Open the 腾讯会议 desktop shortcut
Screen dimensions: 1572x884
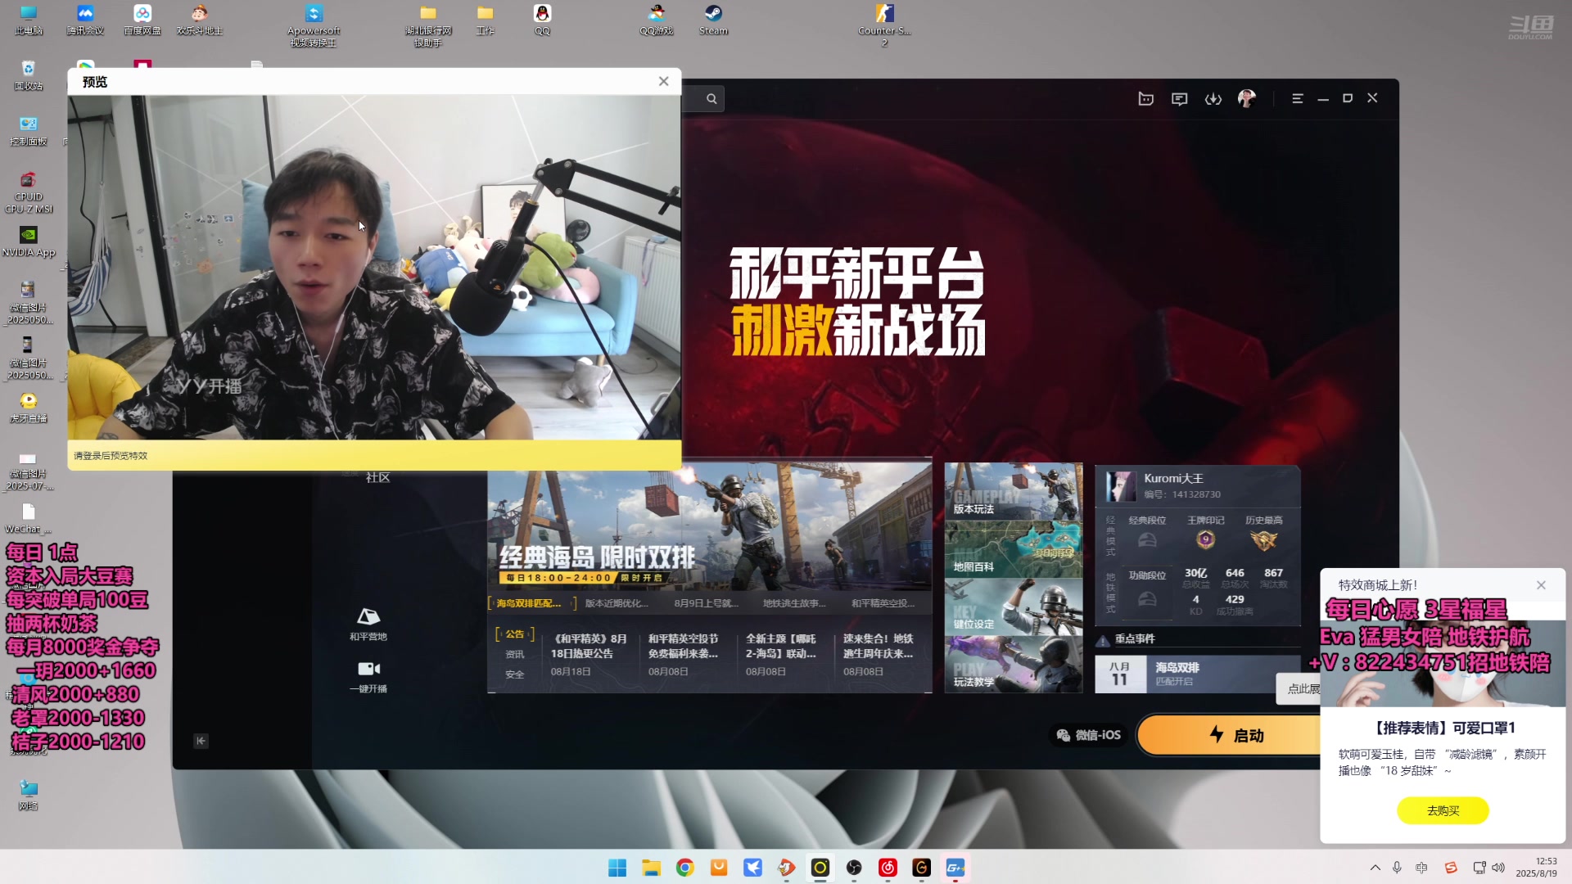(85, 20)
